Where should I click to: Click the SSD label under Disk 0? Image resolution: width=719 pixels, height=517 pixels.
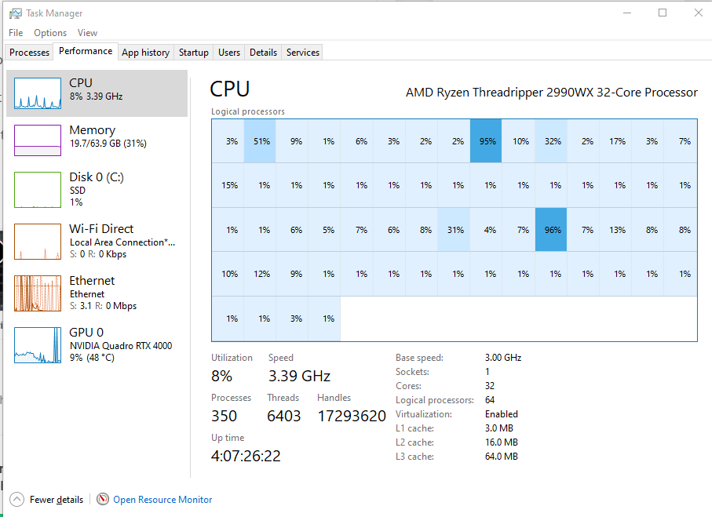[x=78, y=190]
